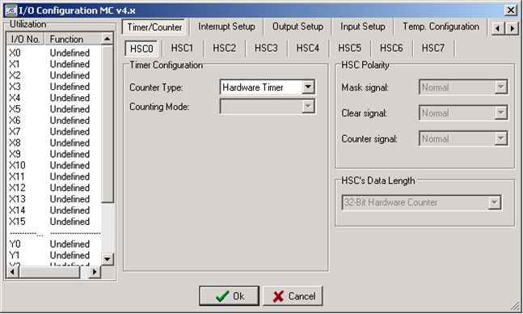The width and height of the screenshot is (523, 314).
Task: Switch to the Interrupt Setup tab
Action: [x=226, y=27]
